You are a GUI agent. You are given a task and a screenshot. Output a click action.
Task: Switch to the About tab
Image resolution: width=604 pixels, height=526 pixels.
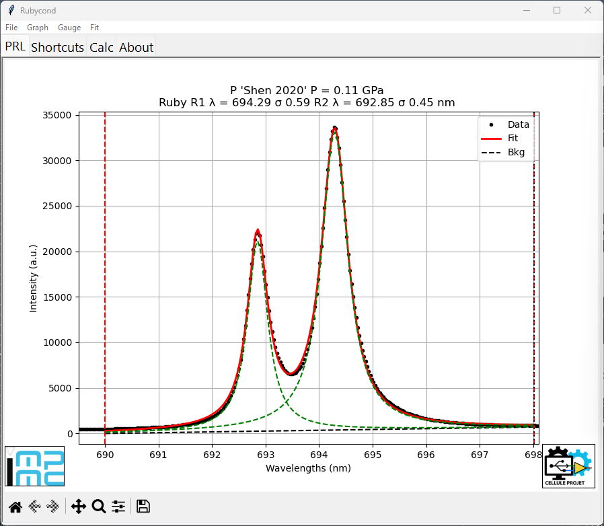tap(136, 47)
